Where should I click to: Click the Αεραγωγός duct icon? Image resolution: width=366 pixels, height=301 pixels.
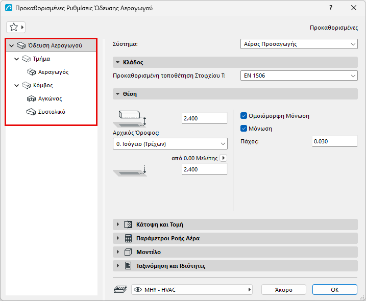coord(31,72)
